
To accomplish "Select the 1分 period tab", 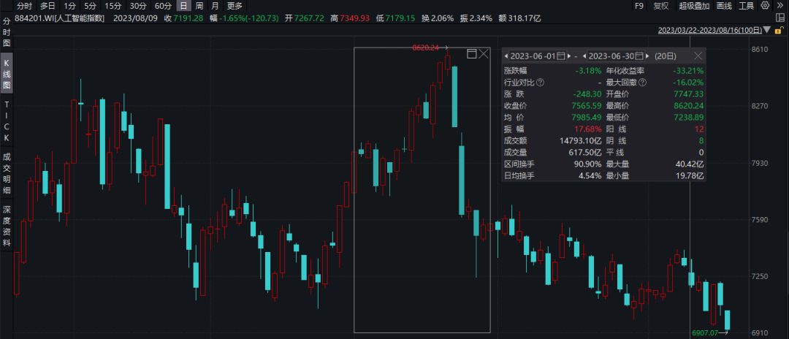I will pos(69,6).
